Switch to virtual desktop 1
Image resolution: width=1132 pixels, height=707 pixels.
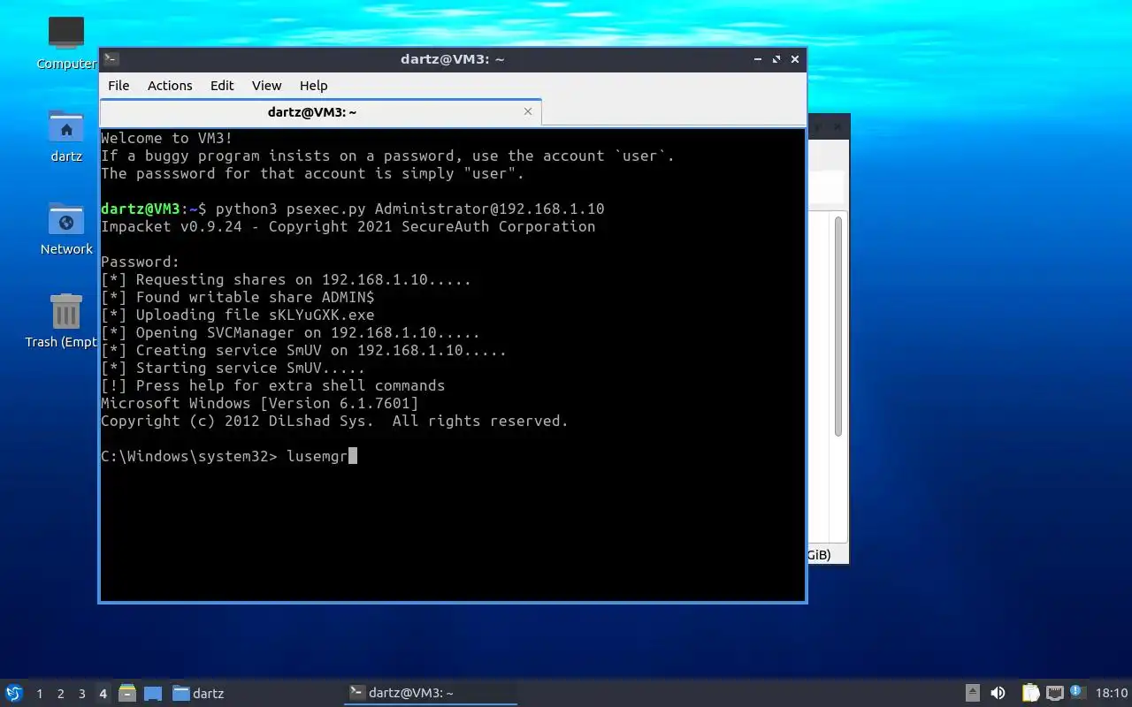39,694
